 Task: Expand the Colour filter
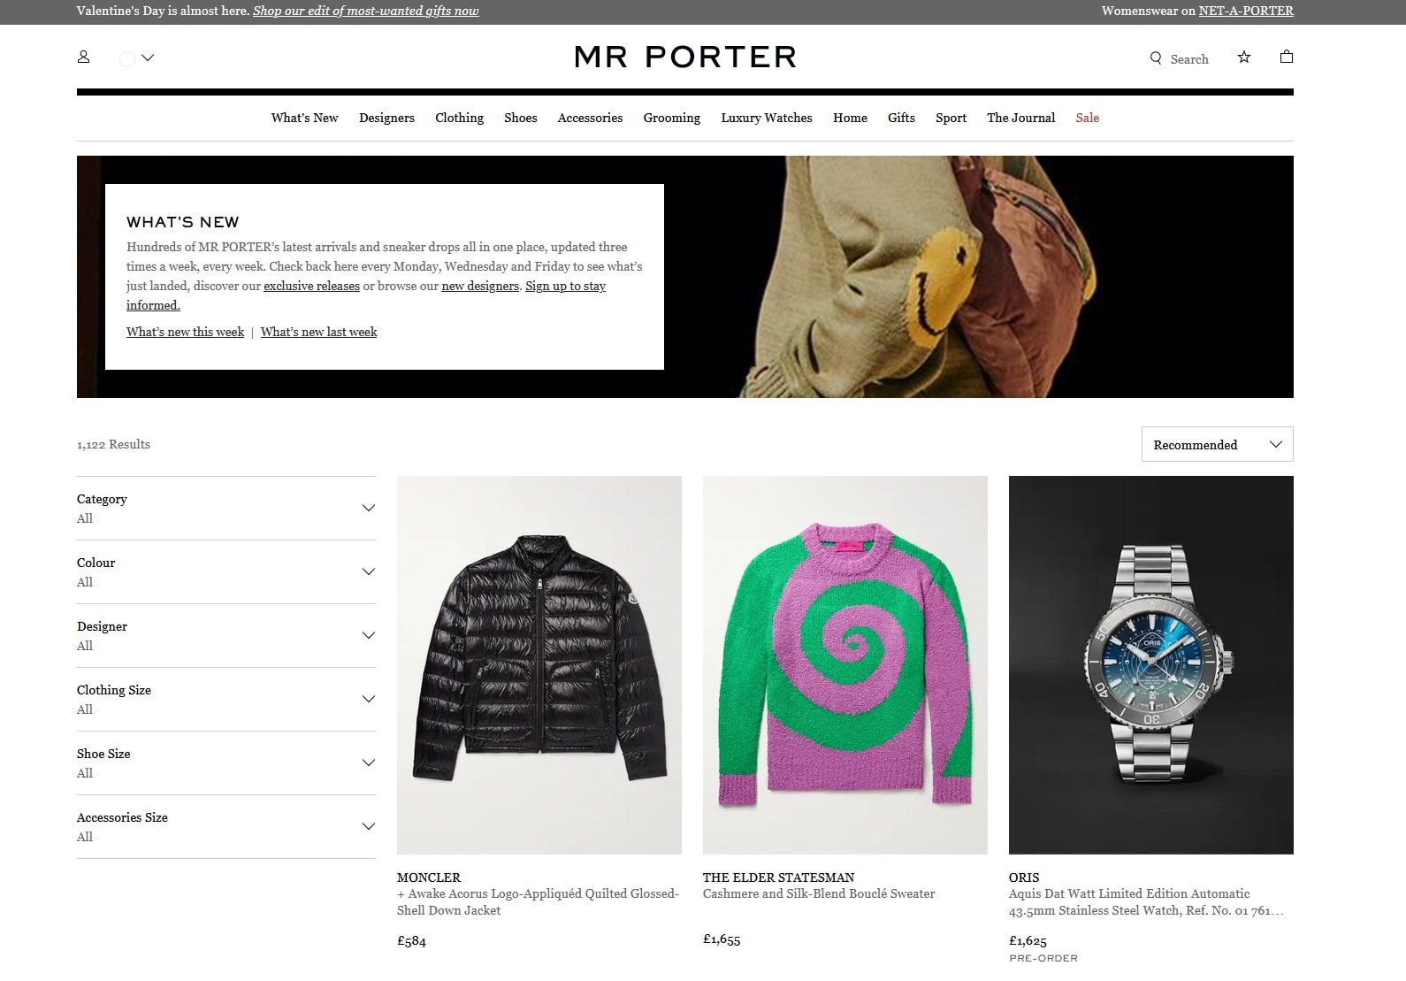point(226,571)
